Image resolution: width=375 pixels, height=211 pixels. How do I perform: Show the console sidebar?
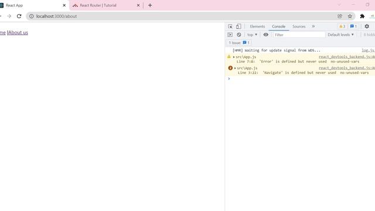click(x=230, y=35)
